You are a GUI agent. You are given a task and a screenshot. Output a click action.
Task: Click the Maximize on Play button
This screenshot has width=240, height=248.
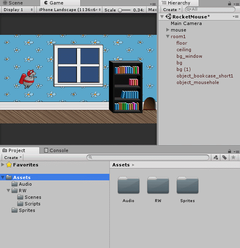coord(152,10)
